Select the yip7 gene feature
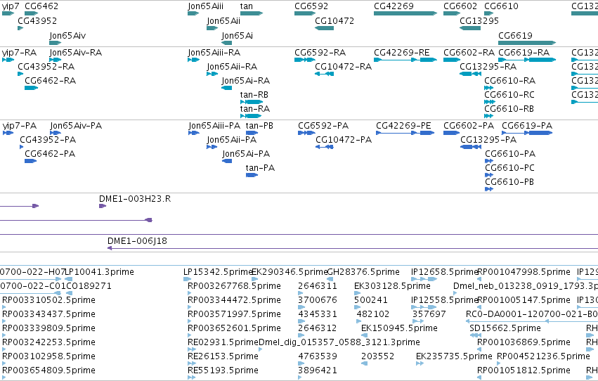This screenshot has width=598, height=381. [8, 13]
